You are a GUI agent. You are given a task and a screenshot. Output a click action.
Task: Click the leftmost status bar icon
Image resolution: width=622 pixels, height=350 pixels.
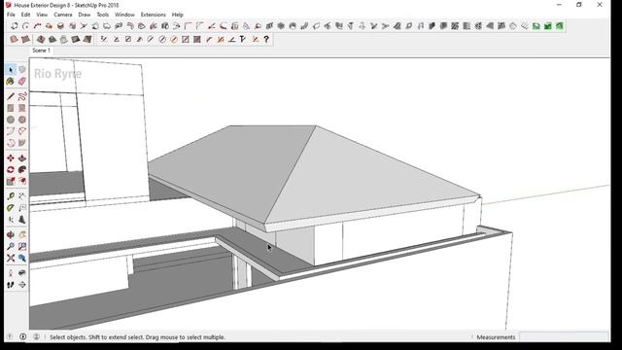[10, 337]
